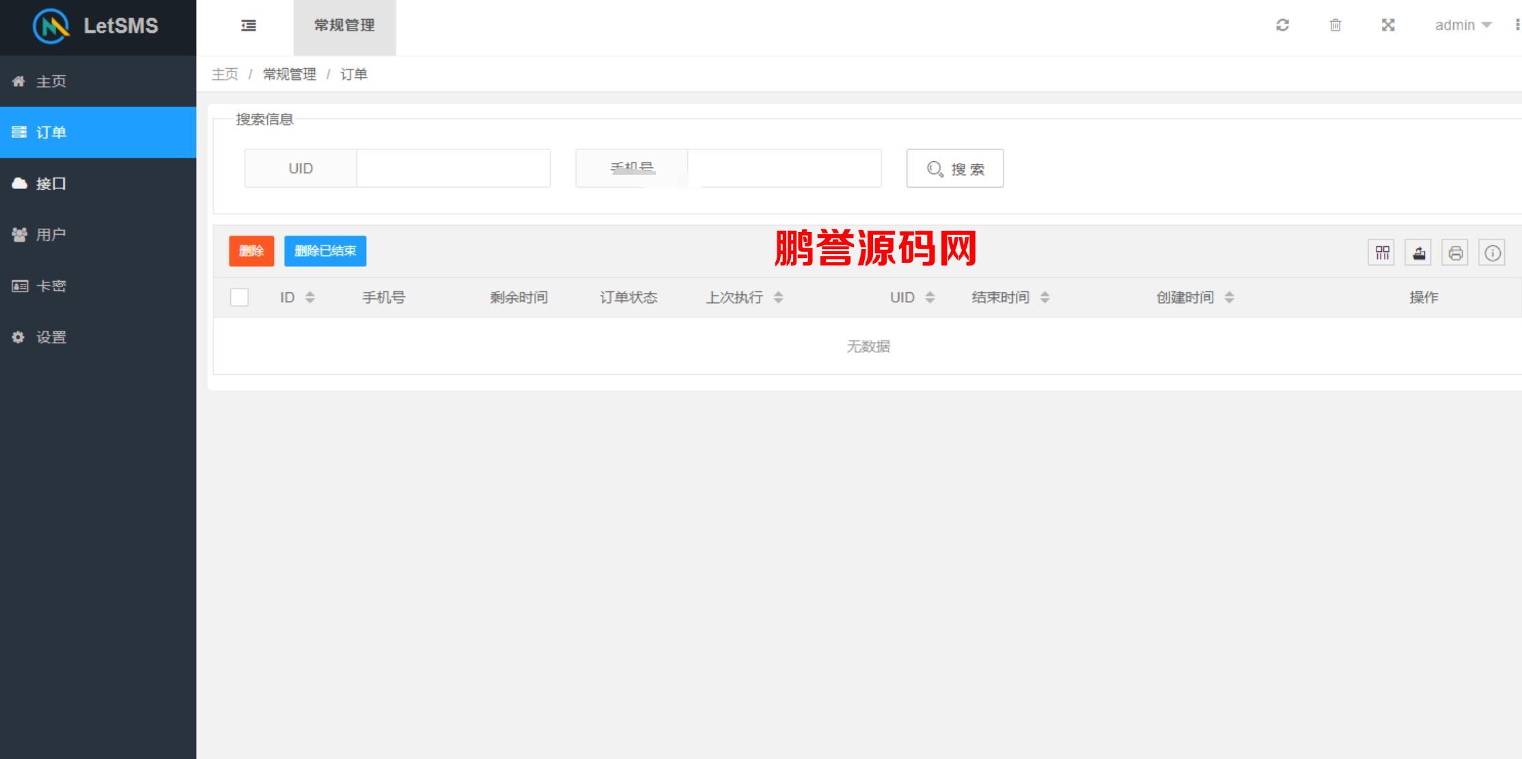
Task: Click the fullscreen expand icon
Action: coord(1388,26)
